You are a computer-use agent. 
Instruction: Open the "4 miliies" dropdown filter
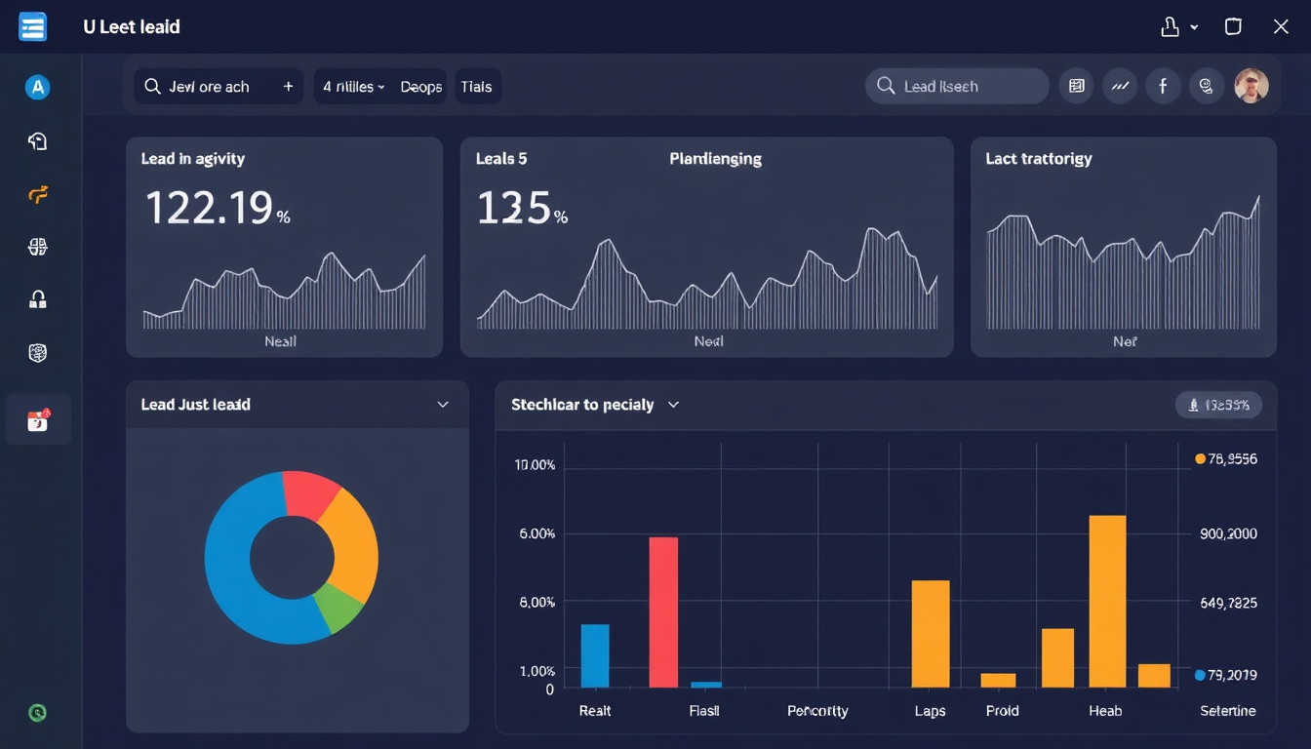click(x=353, y=87)
